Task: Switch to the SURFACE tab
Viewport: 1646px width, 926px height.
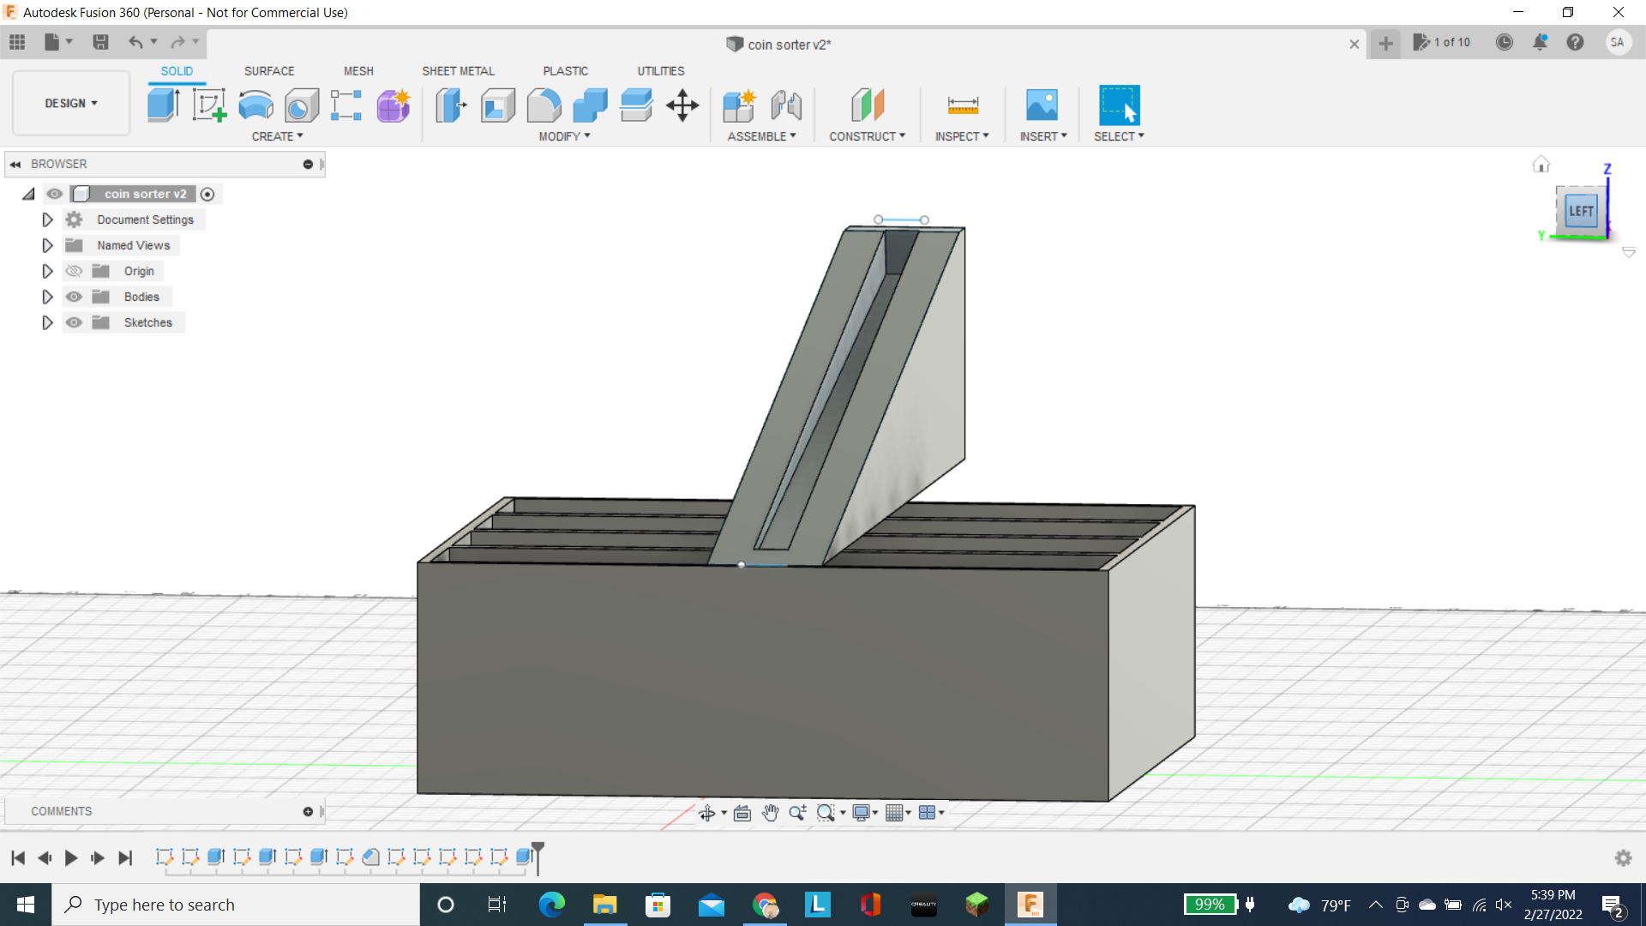Action: pyautogui.click(x=268, y=71)
